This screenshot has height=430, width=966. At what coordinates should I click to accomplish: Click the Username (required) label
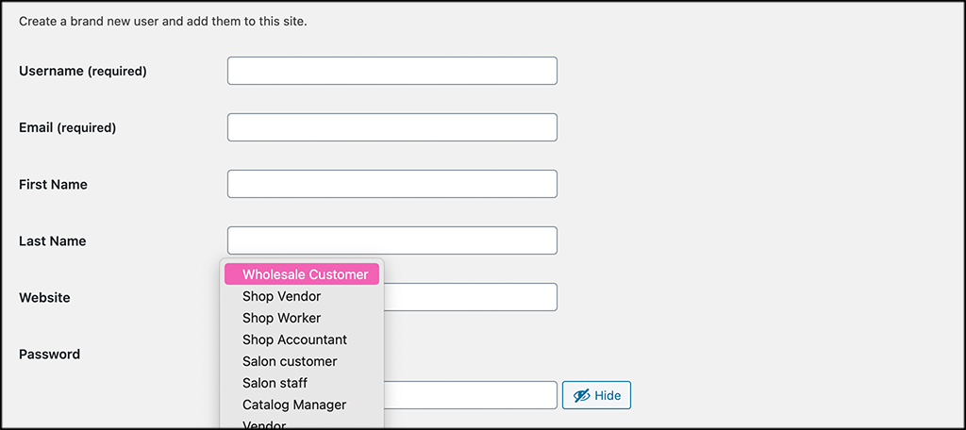tap(83, 71)
